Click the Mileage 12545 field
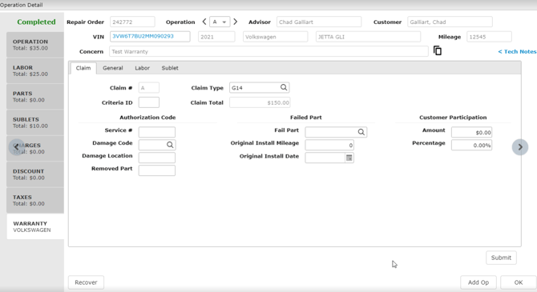Screen dimensions: 537x292 point(489,37)
